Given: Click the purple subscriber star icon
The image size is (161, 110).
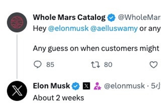Looking at the screenshot, I should [97, 86].
